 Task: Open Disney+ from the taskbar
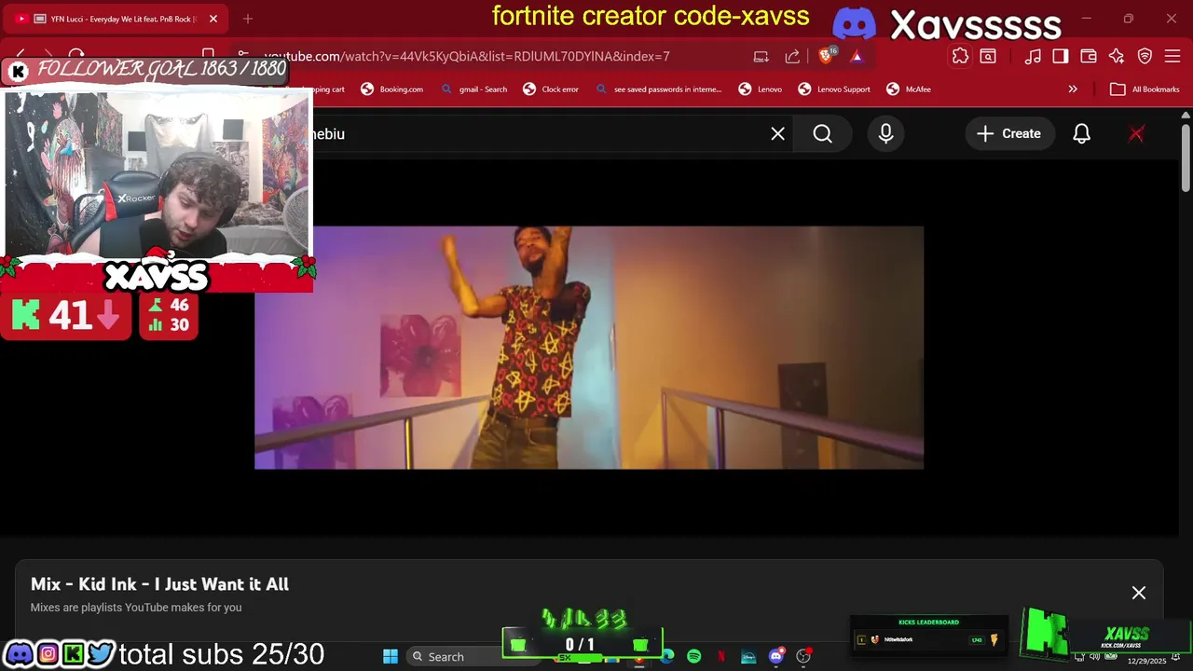coord(748,656)
